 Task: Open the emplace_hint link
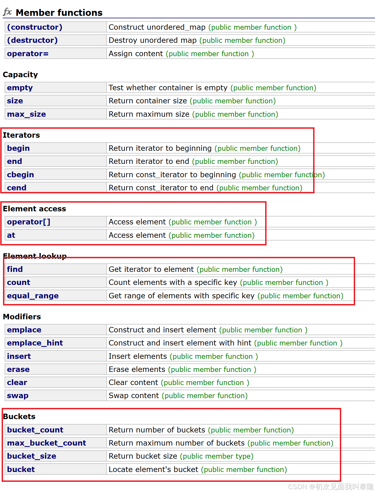click(35, 343)
